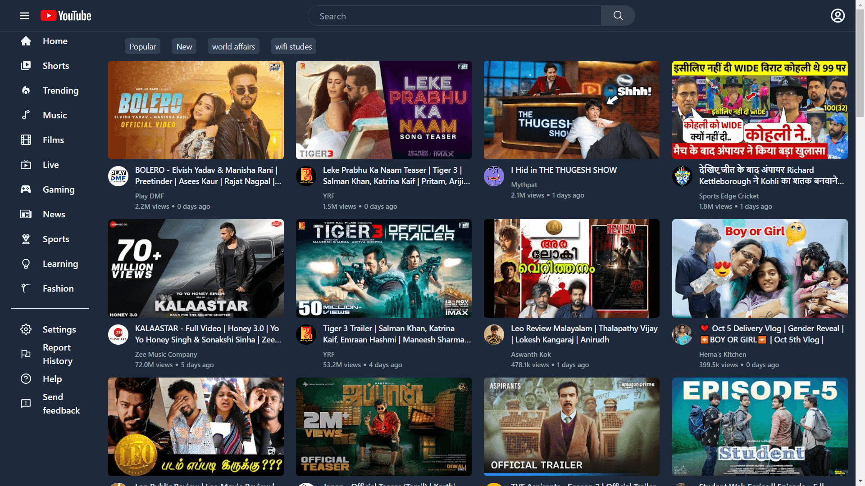Open Sports Edge Cricket channel avatar
The image size is (865, 486).
pos(682,176)
